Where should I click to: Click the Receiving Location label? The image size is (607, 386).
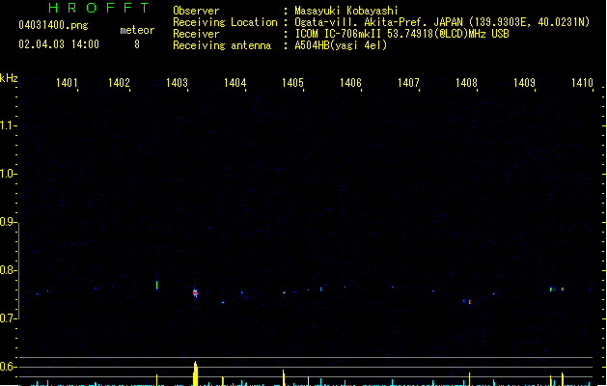225,22
